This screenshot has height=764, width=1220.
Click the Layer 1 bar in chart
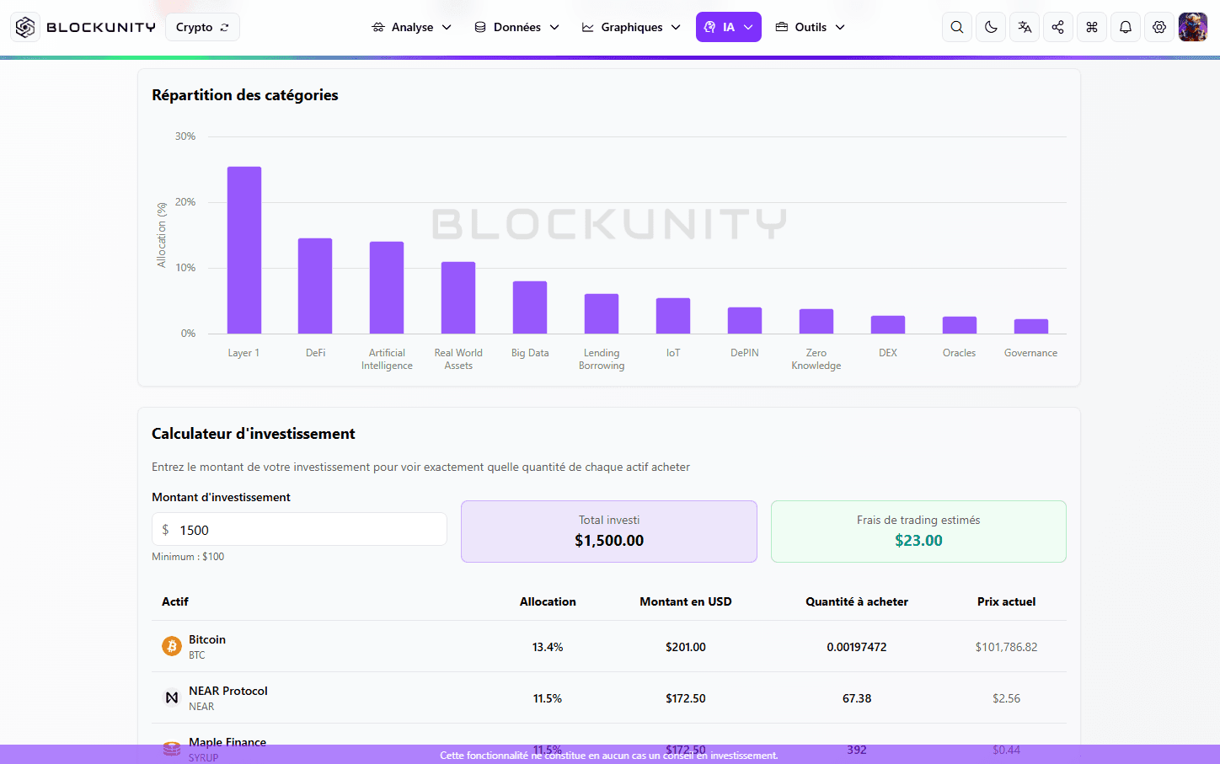(x=244, y=250)
